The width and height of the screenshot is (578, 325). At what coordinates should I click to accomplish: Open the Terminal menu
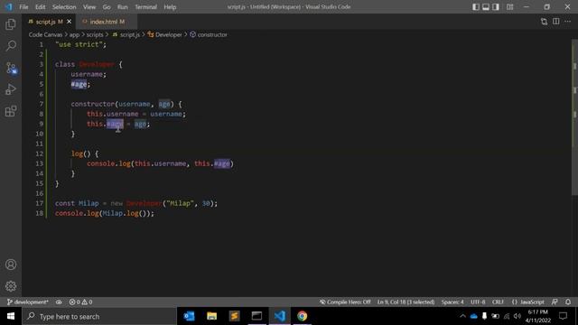(x=145, y=7)
